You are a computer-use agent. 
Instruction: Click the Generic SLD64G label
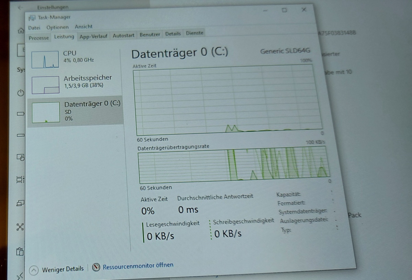[285, 51]
